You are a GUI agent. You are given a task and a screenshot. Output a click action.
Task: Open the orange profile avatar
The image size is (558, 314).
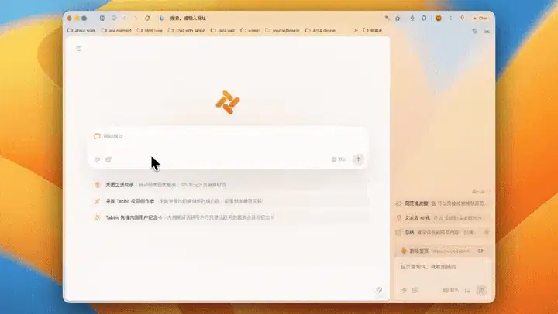click(x=439, y=18)
